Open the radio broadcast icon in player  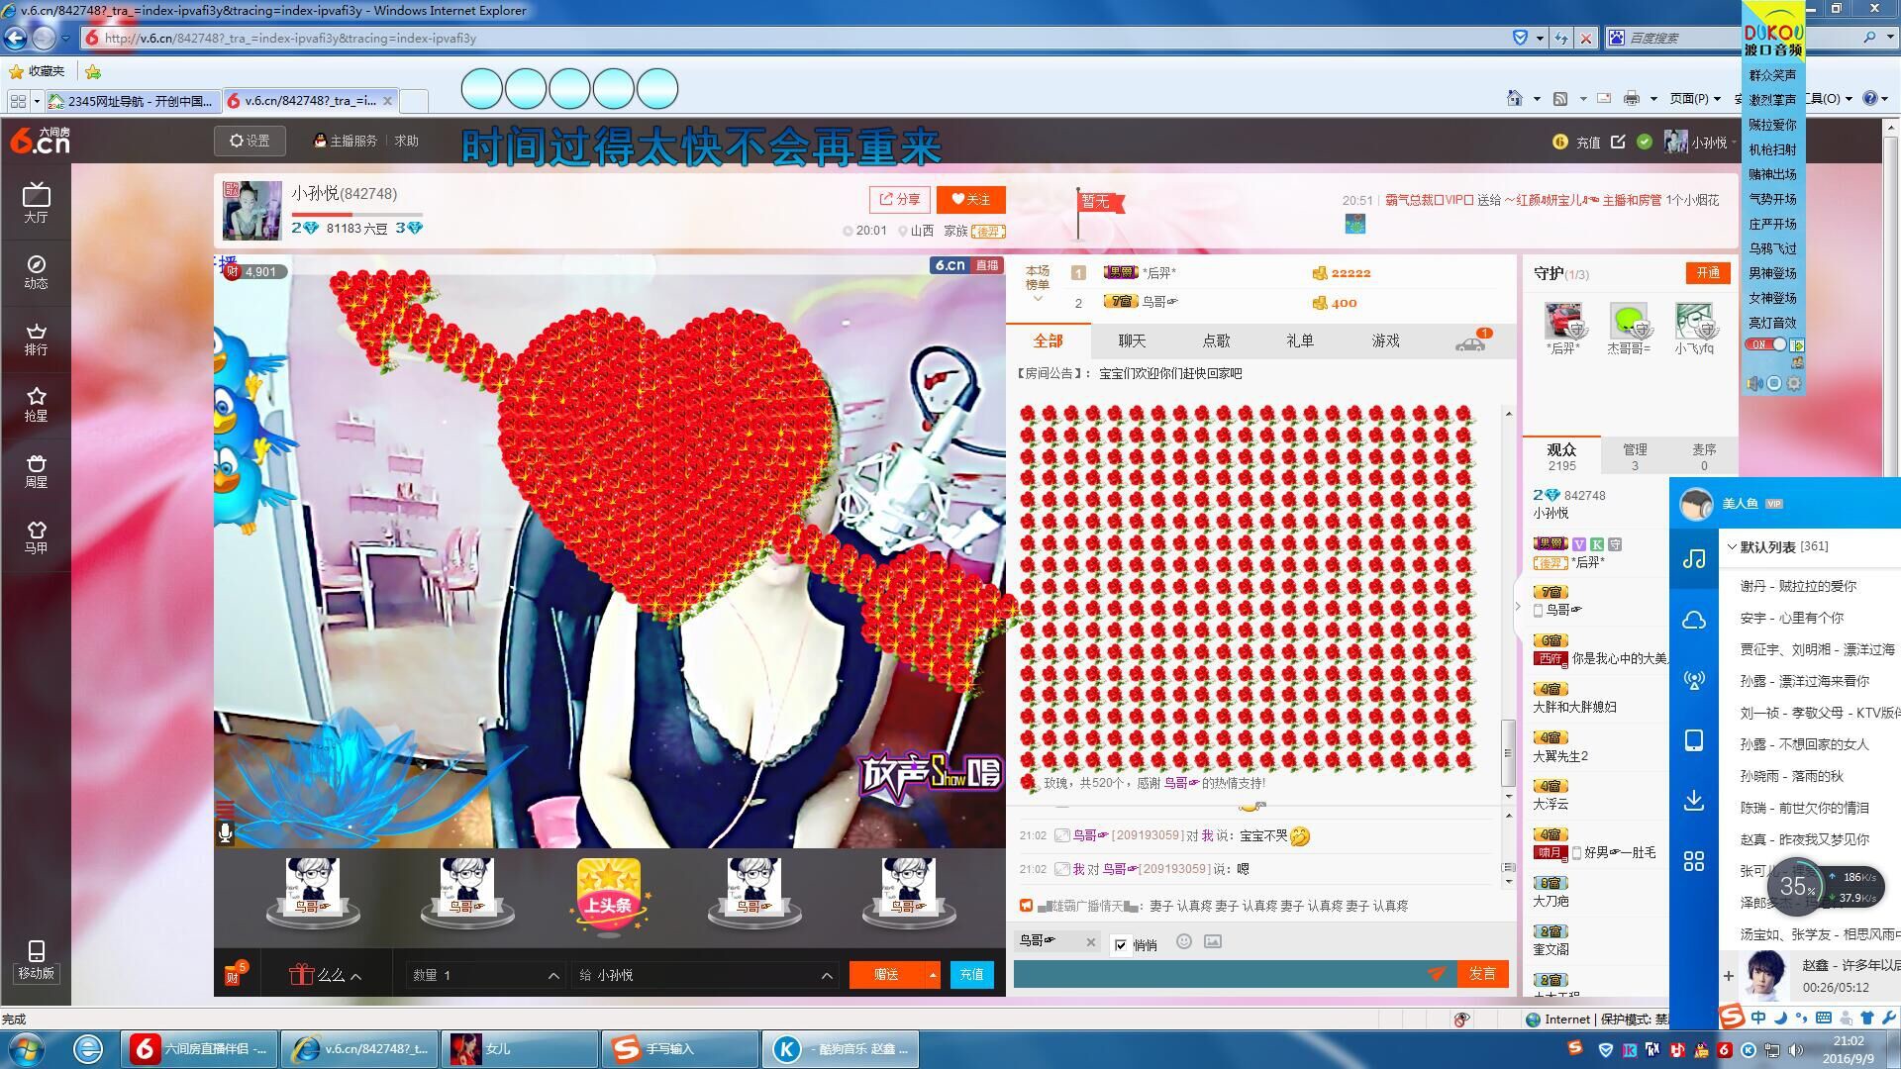(x=1694, y=681)
